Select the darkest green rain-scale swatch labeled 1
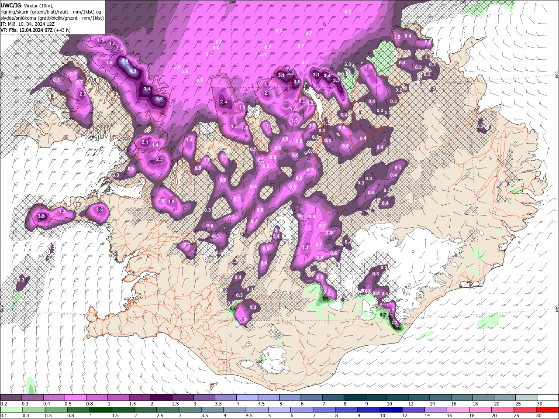Screen dimensions: 559x419 (x=101, y=410)
